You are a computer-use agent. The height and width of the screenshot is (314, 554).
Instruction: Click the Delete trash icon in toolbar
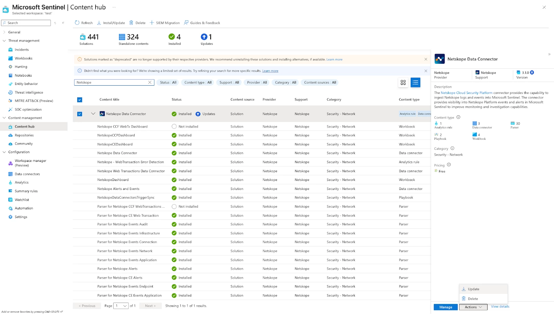coord(131,23)
